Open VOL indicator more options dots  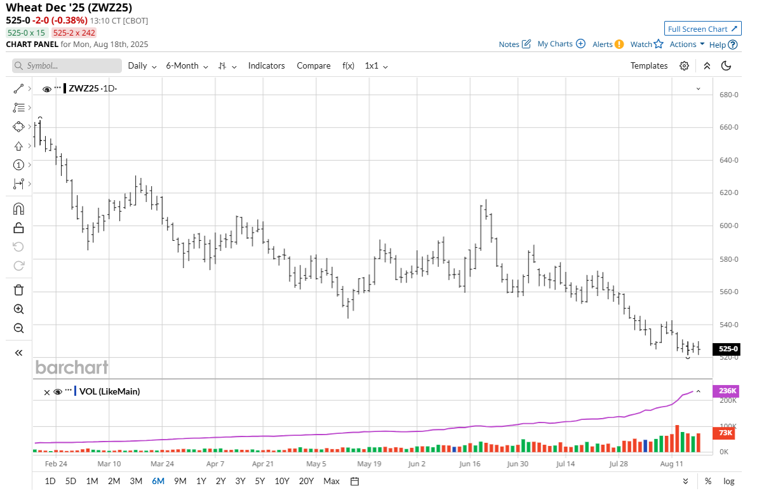(69, 391)
